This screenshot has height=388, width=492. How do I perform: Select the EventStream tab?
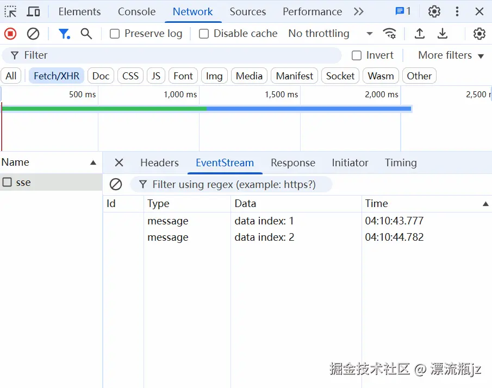click(x=225, y=162)
